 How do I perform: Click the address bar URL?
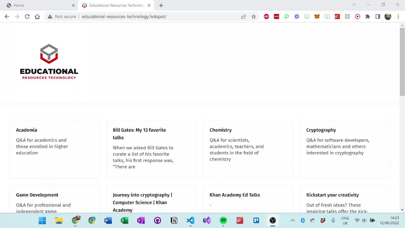tap(124, 16)
